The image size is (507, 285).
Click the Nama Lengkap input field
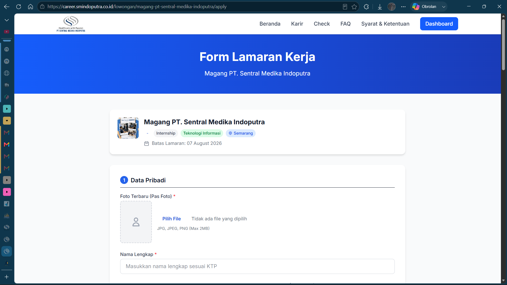pos(257,266)
